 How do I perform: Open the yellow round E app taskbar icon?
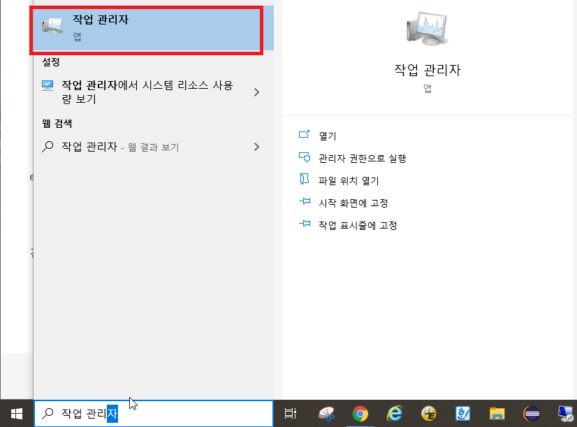[429, 414]
